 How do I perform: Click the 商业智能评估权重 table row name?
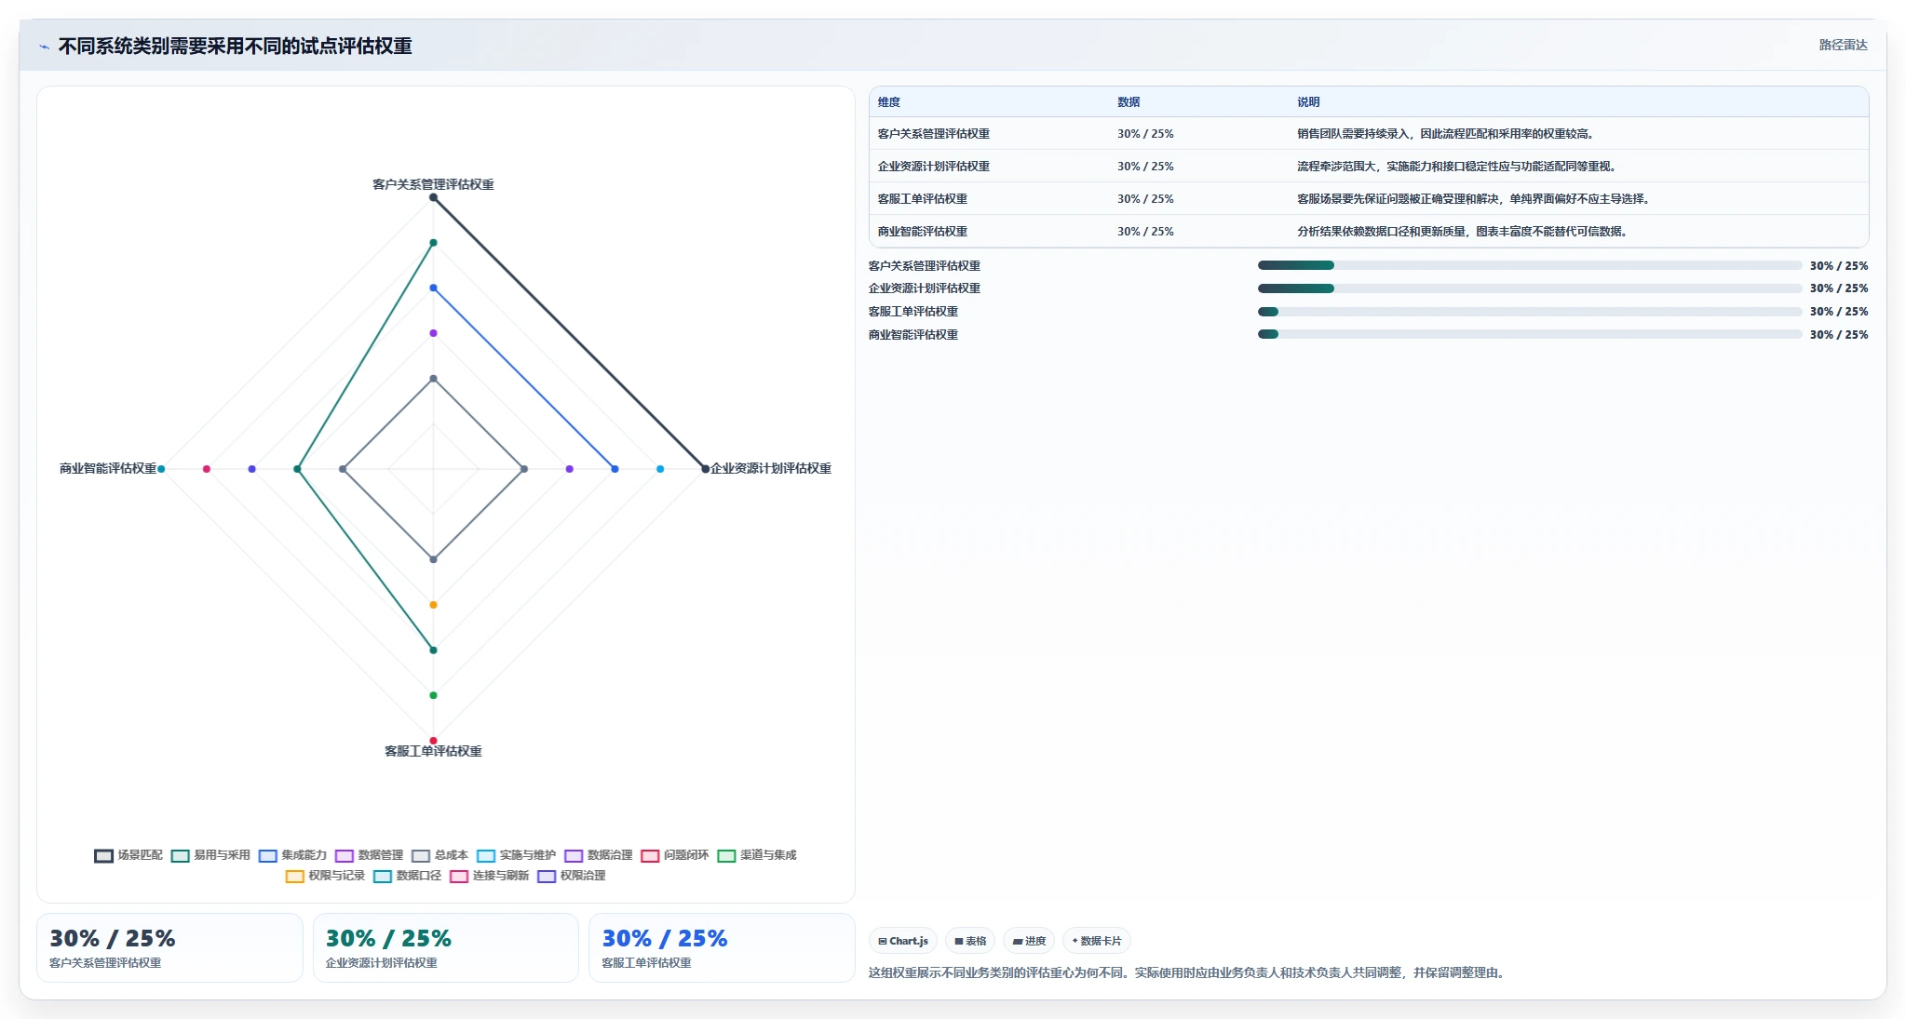tap(922, 232)
